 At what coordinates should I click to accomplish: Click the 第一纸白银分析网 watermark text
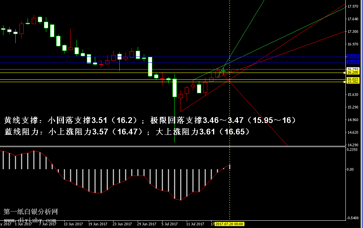[x=31, y=212]
